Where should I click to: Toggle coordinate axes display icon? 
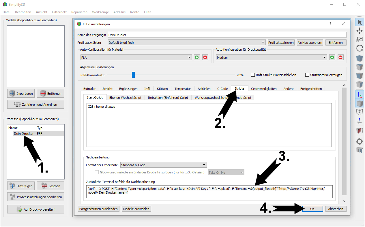(360, 95)
